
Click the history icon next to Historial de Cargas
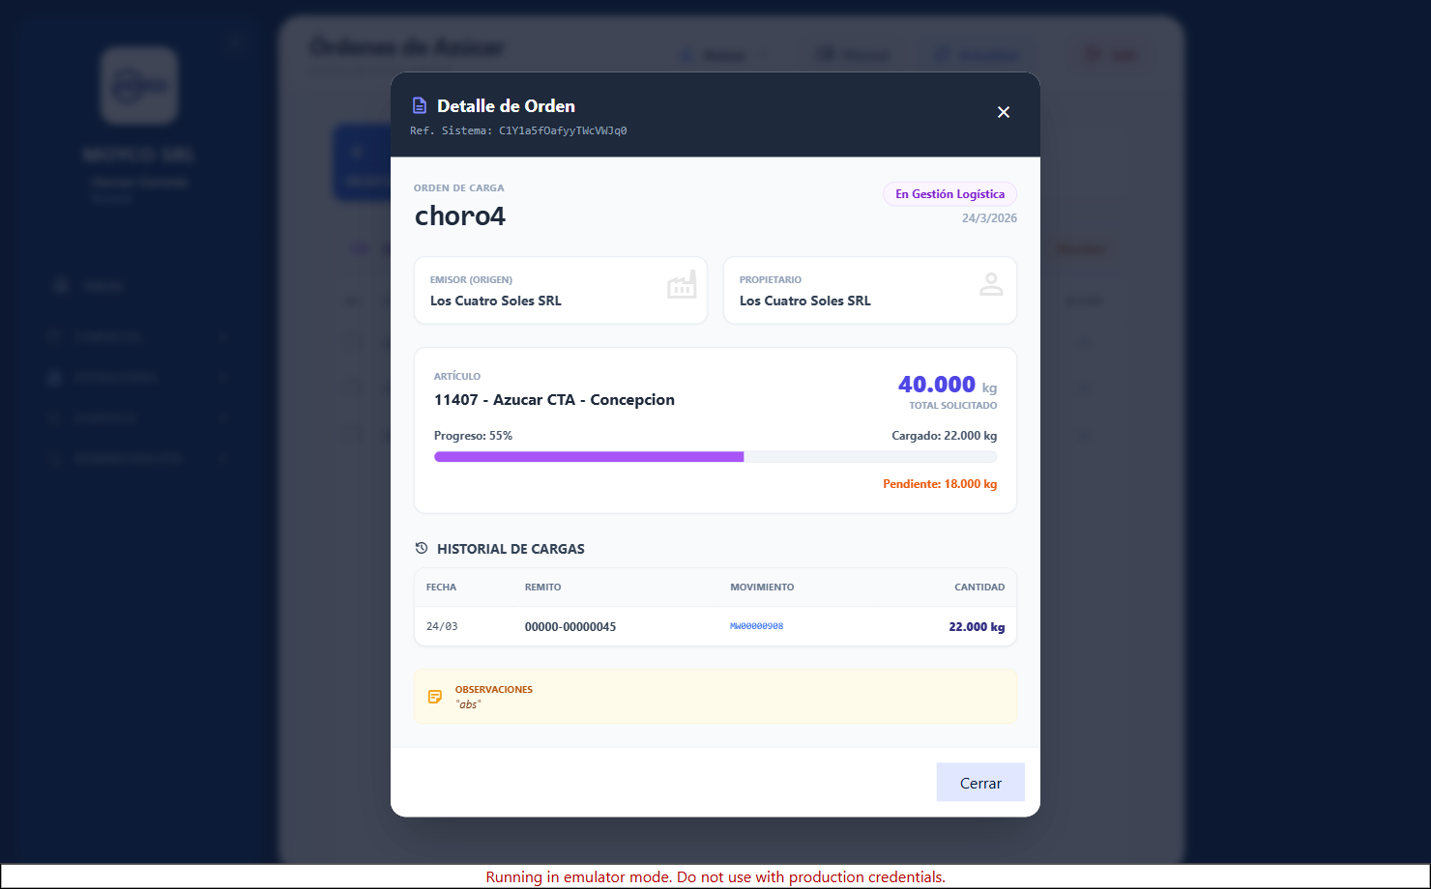click(x=422, y=548)
